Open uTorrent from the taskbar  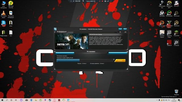(x=40, y=100)
